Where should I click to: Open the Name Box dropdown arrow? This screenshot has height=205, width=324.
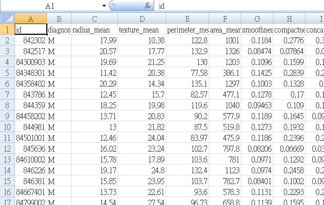click(104, 6)
